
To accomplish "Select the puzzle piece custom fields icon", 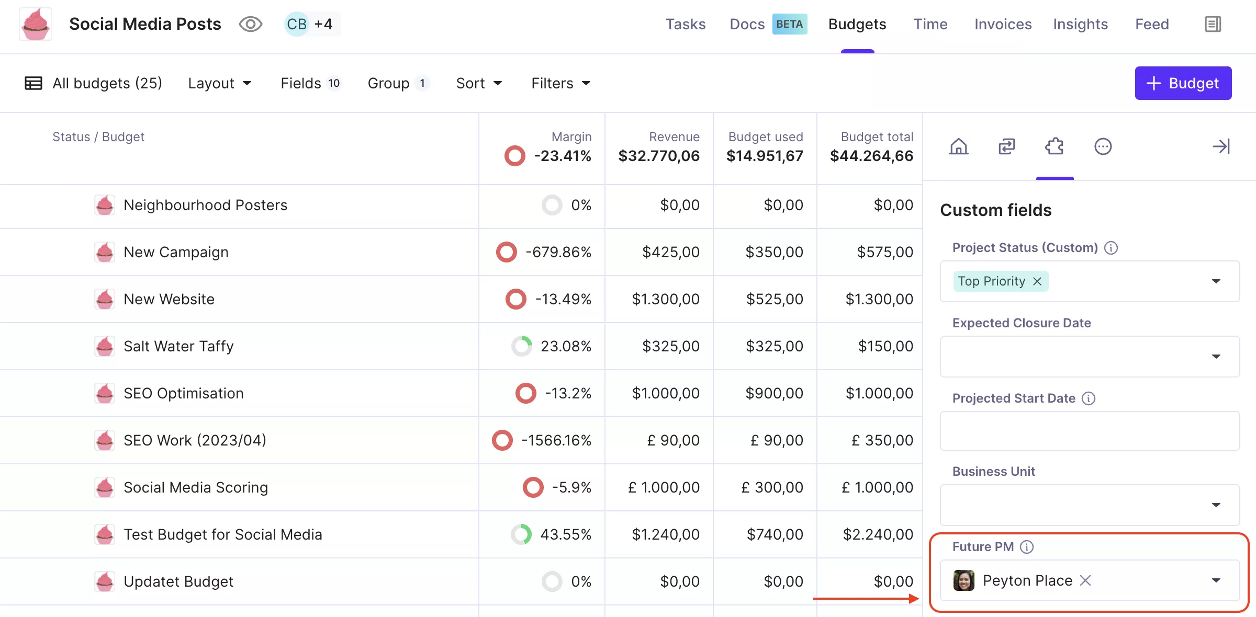I will pos(1055,146).
